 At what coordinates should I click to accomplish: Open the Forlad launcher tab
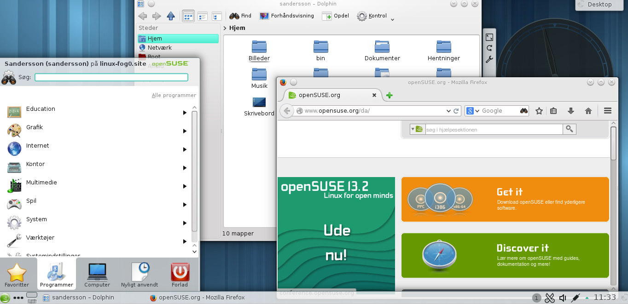pos(180,275)
